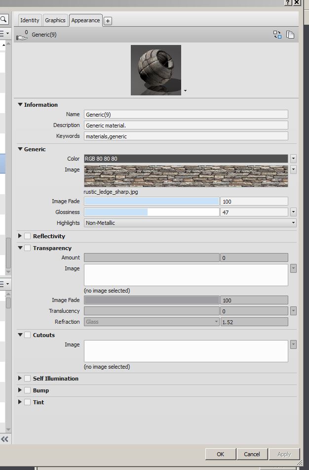Enable the Self Illumination checkbox

coord(28,379)
